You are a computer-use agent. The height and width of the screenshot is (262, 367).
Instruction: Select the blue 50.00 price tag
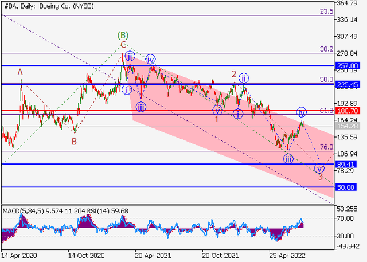pos(346,187)
